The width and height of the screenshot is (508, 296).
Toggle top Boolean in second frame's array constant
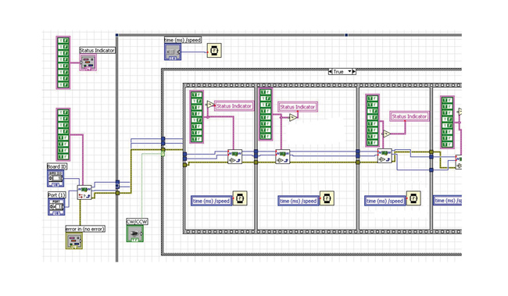tap(266, 92)
